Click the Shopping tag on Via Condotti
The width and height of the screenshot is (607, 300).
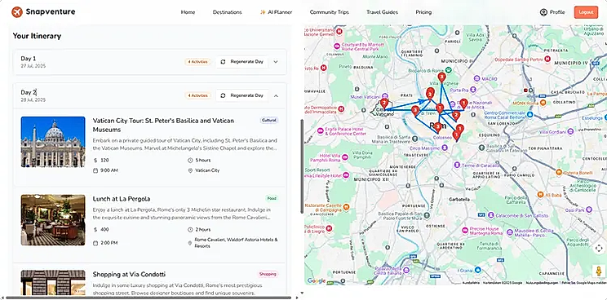pyautogui.click(x=268, y=274)
